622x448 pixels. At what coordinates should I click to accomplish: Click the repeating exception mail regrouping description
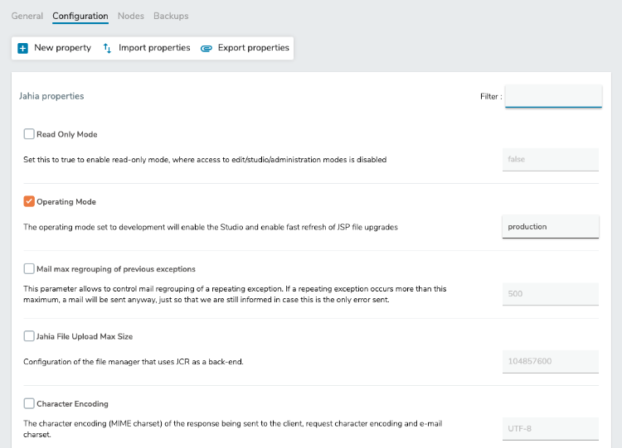click(235, 294)
